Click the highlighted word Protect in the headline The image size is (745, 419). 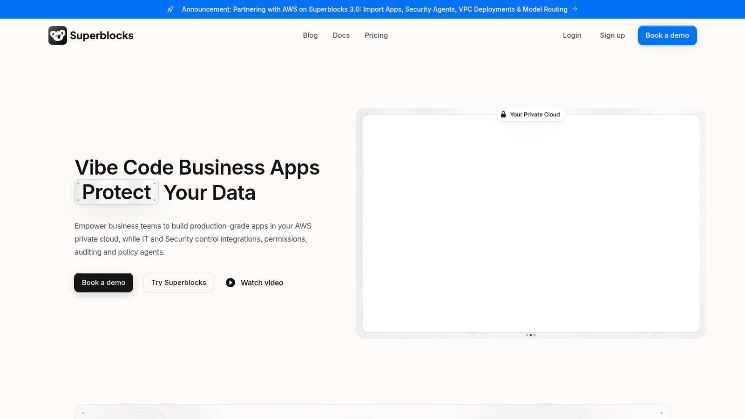tap(116, 192)
